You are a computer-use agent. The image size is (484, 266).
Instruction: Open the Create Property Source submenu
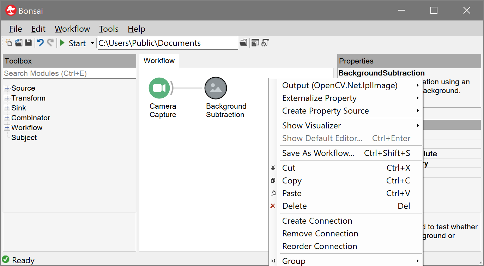point(345,111)
